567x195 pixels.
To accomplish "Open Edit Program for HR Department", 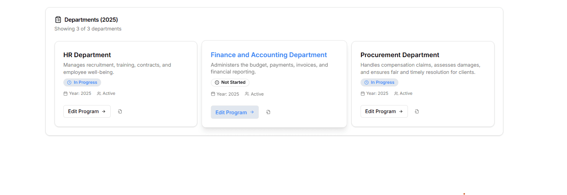I will click(87, 112).
